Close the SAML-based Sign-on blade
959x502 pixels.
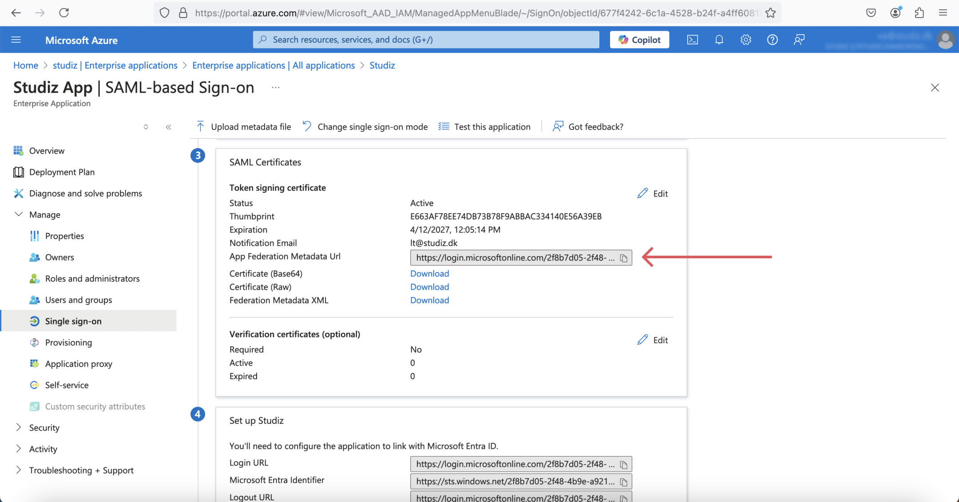(x=935, y=87)
